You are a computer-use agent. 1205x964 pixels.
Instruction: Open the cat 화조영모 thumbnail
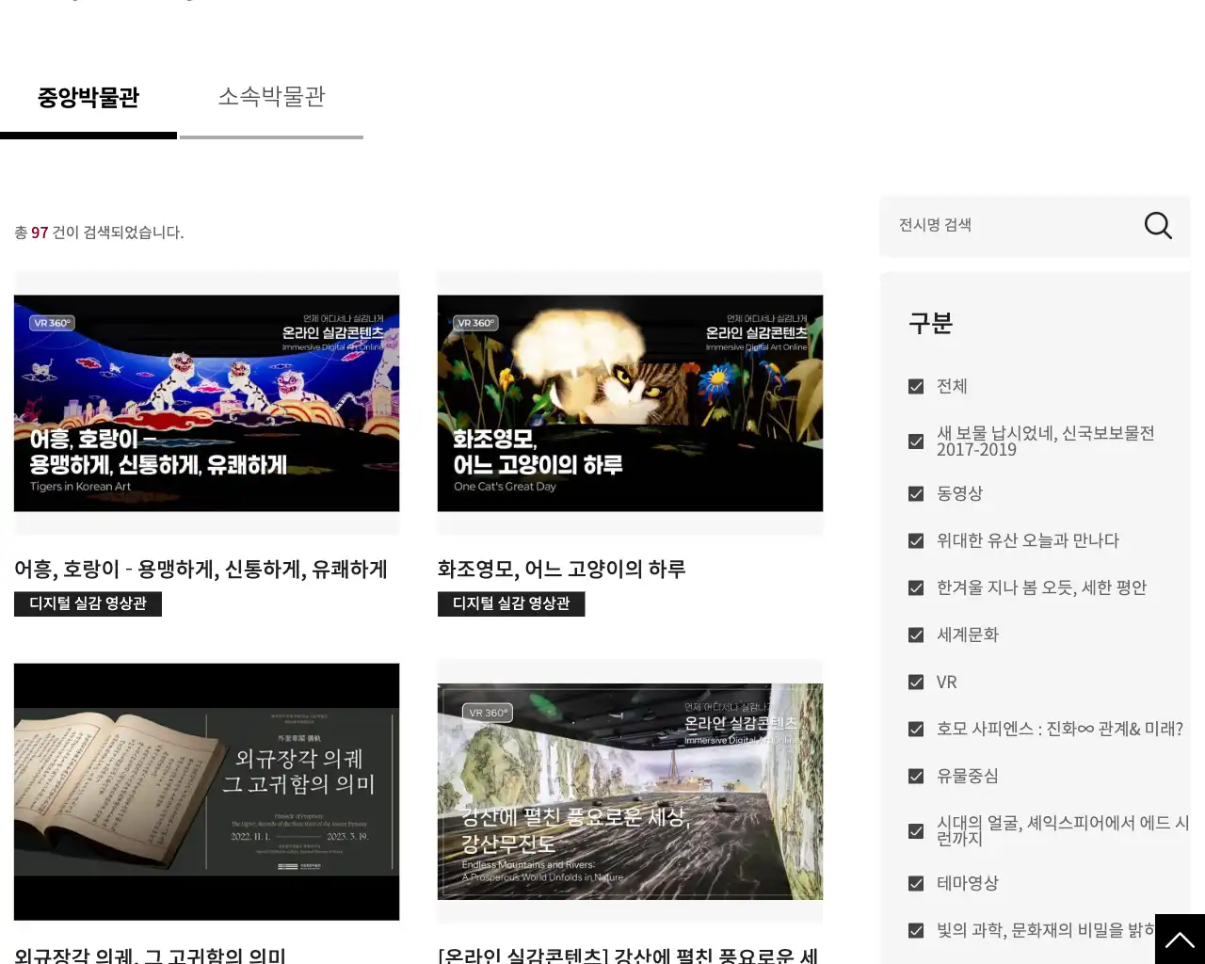pos(630,403)
